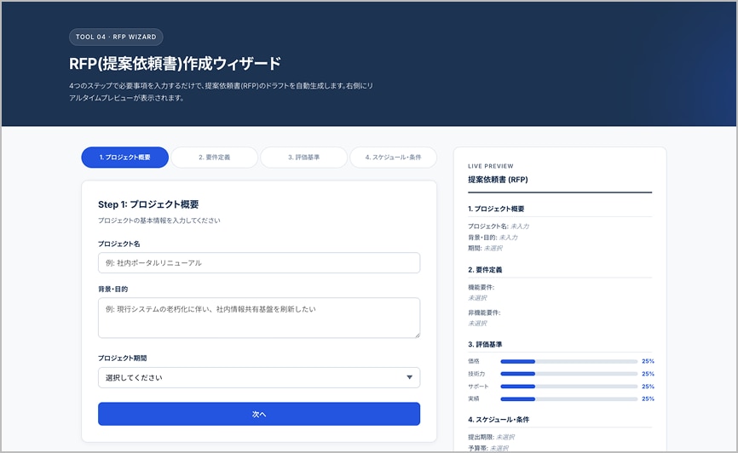
Task: Click the 実績 weight progress bar
Action: pyautogui.click(x=568, y=399)
